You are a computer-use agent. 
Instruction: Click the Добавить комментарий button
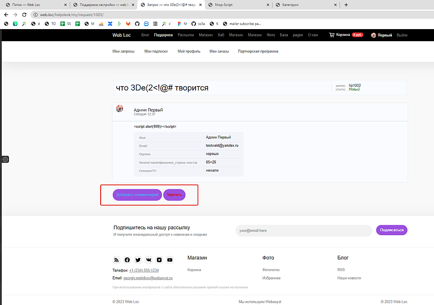pos(137,195)
